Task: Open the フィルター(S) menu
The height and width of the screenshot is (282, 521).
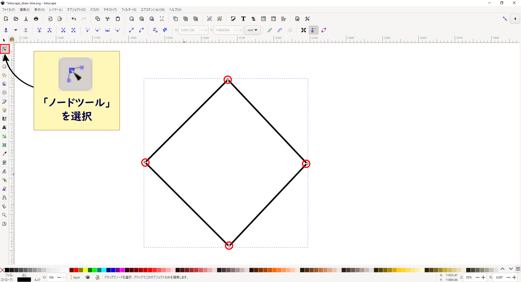Action: (129, 10)
